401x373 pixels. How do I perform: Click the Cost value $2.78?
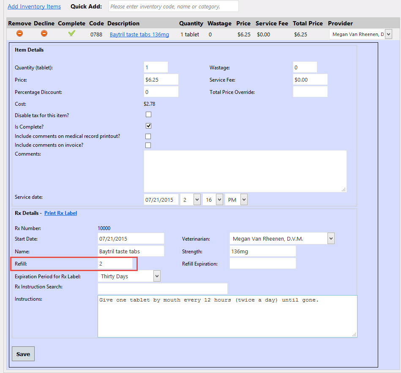pyautogui.click(x=149, y=104)
